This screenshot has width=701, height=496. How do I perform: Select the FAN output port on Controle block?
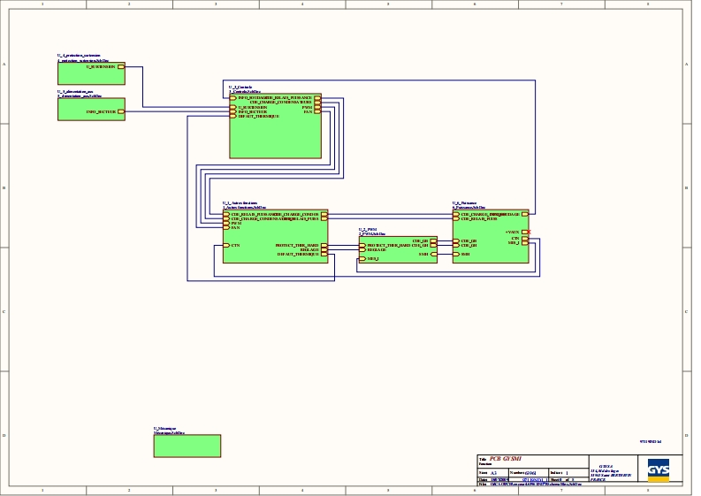pyautogui.click(x=317, y=112)
